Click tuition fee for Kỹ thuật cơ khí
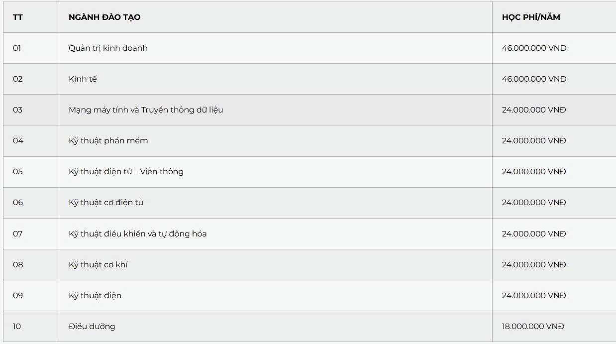Screen dimensions: 616x344 click(534, 265)
